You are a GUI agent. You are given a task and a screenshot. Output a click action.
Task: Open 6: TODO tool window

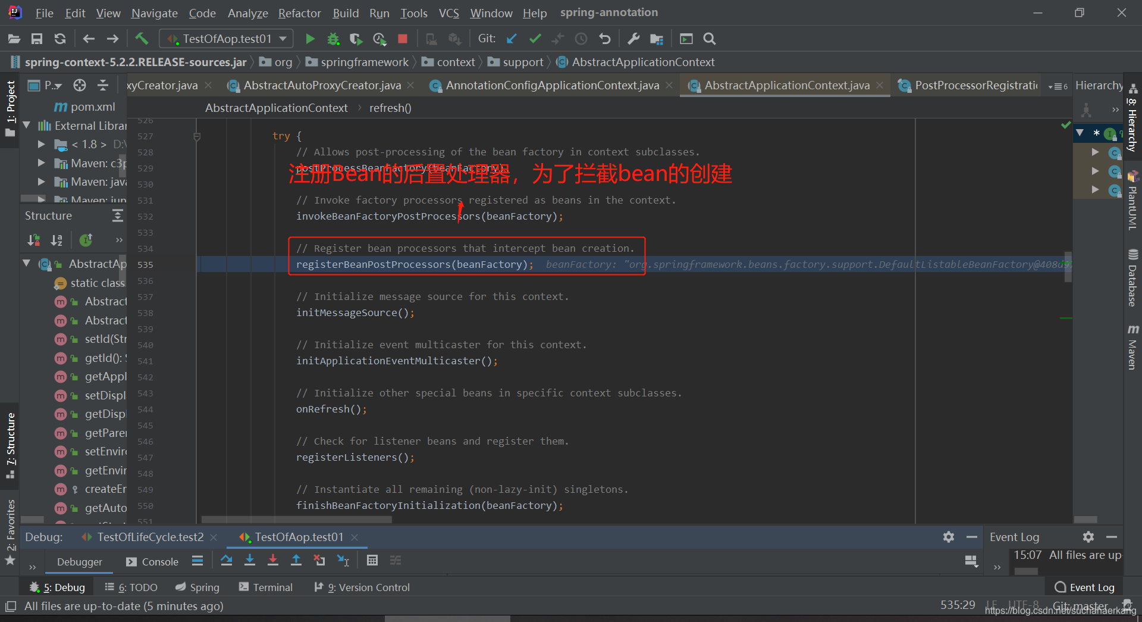(x=131, y=587)
